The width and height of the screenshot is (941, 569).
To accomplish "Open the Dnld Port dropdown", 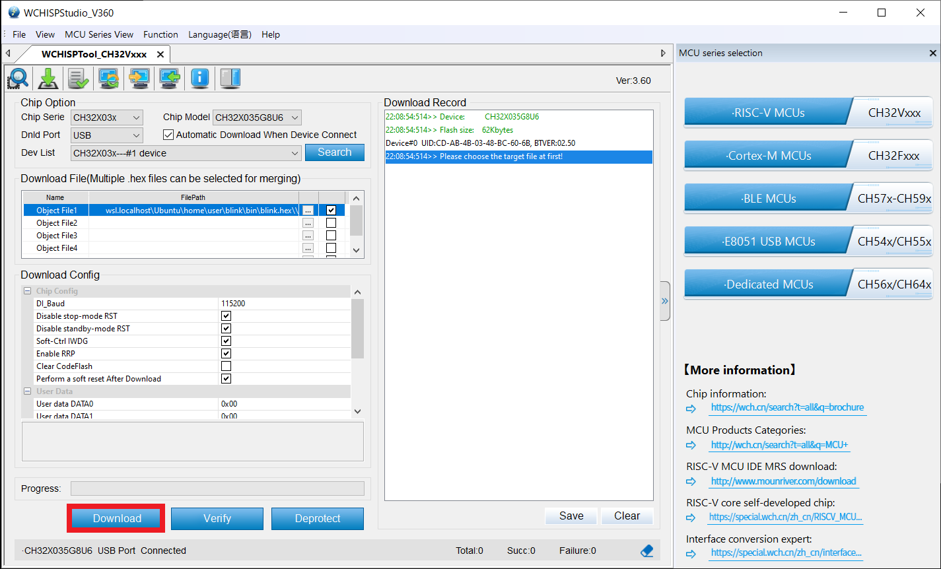I will (107, 135).
